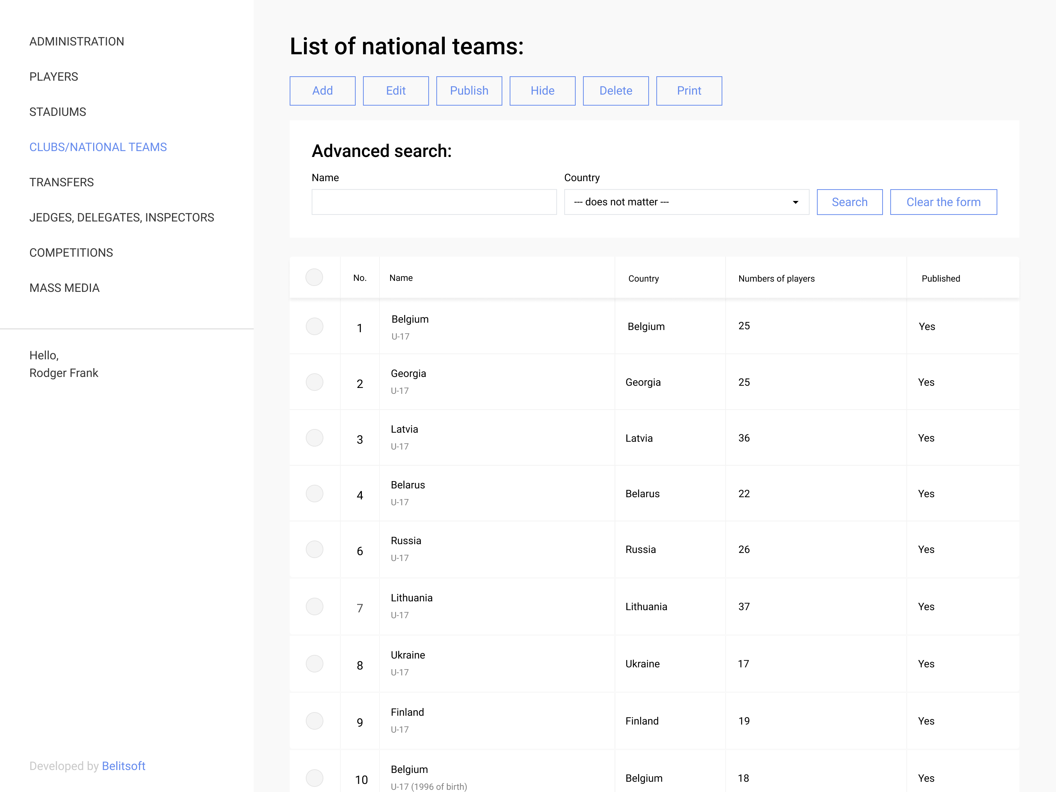Viewport: 1056px width, 792px height.
Task: Open the Country dropdown
Action: [686, 202]
